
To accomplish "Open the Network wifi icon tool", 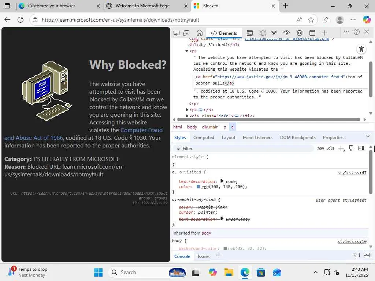I will point(274,33).
